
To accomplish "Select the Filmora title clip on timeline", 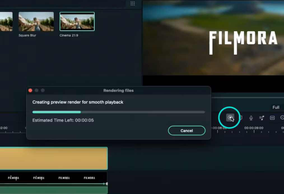I will (x=53, y=179).
